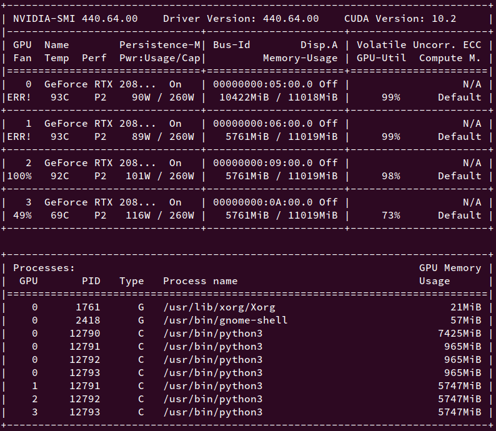Click the 7425MiB process memory value
This screenshot has height=431, width=496.
[x=459, y=334]
